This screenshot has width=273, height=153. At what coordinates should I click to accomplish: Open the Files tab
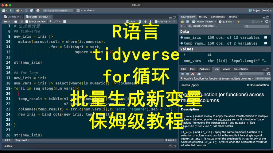pos(184,69)
